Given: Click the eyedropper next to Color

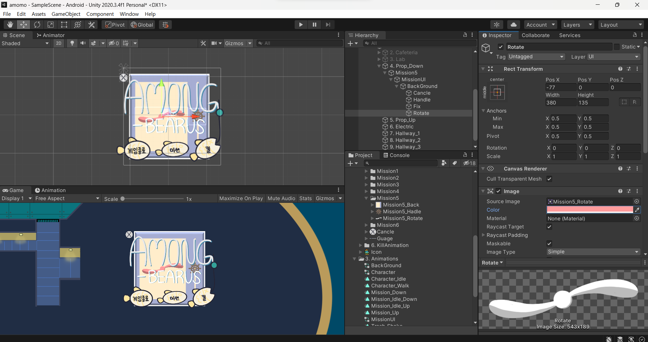Looking at the screenshot, I should pyautogui.click(x=637, y=210).
